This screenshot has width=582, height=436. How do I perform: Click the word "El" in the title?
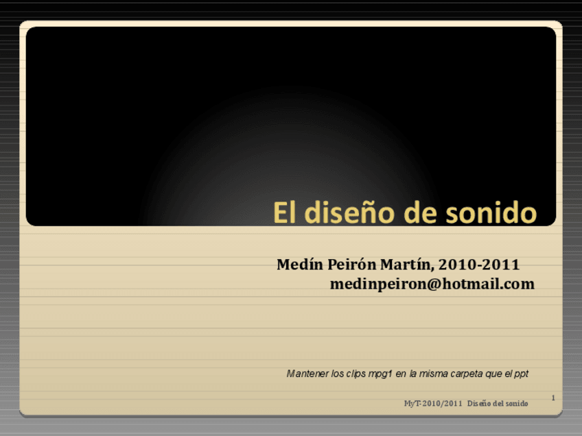[x=286, y=213]
